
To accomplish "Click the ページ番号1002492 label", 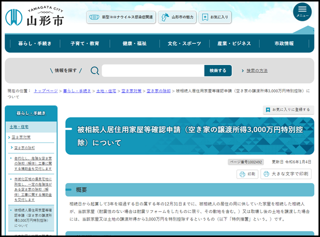I will (x=246, y=162).
